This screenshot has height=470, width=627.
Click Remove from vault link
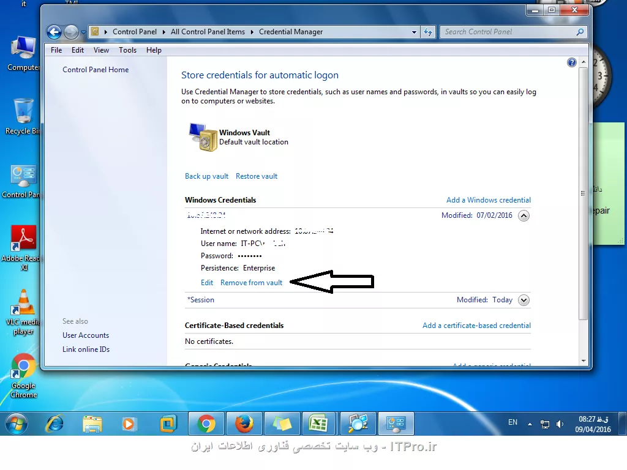251,283
